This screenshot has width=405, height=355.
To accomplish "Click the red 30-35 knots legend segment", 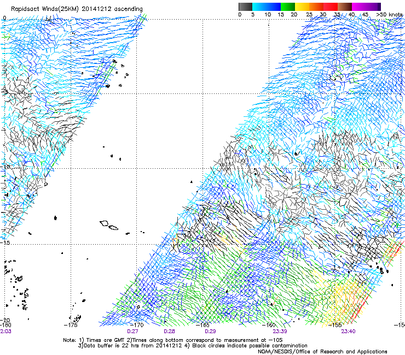I will point(331,7).
